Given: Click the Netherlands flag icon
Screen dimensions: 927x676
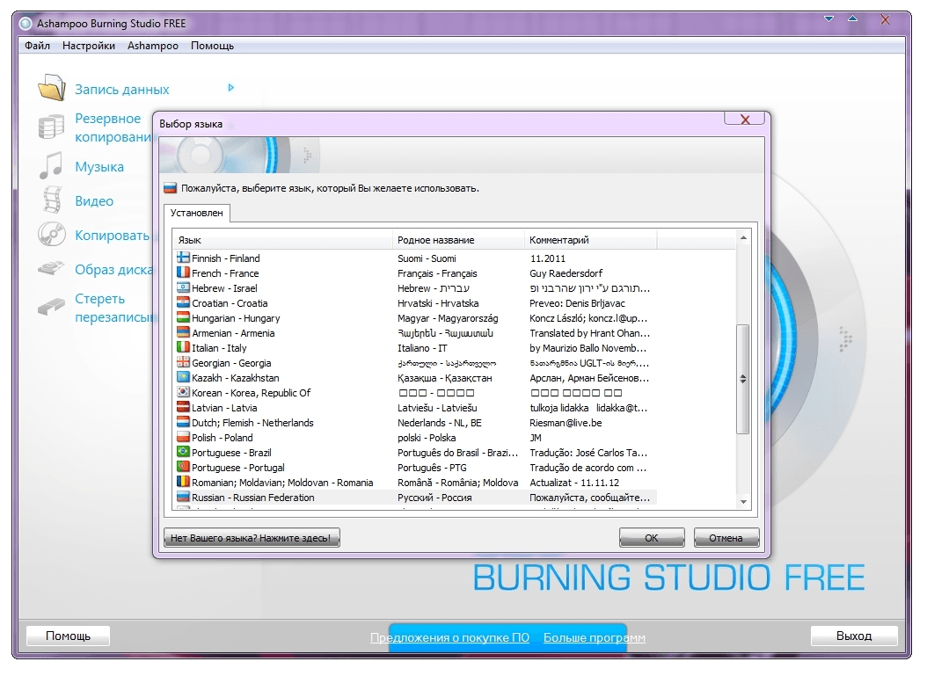Looking at the screenshot, I should tap(183, 422).
